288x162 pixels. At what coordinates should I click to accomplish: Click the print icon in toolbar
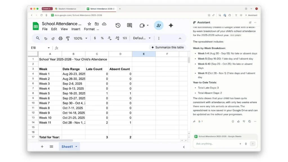pos(60,38)
